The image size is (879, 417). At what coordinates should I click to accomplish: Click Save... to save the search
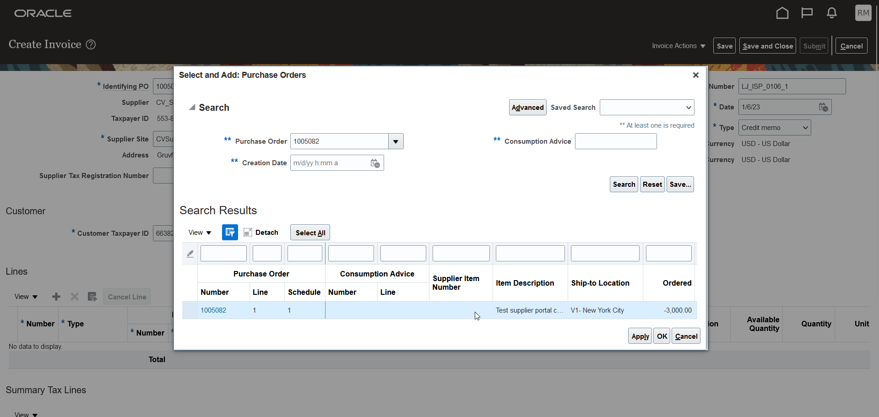click(680, 184)
